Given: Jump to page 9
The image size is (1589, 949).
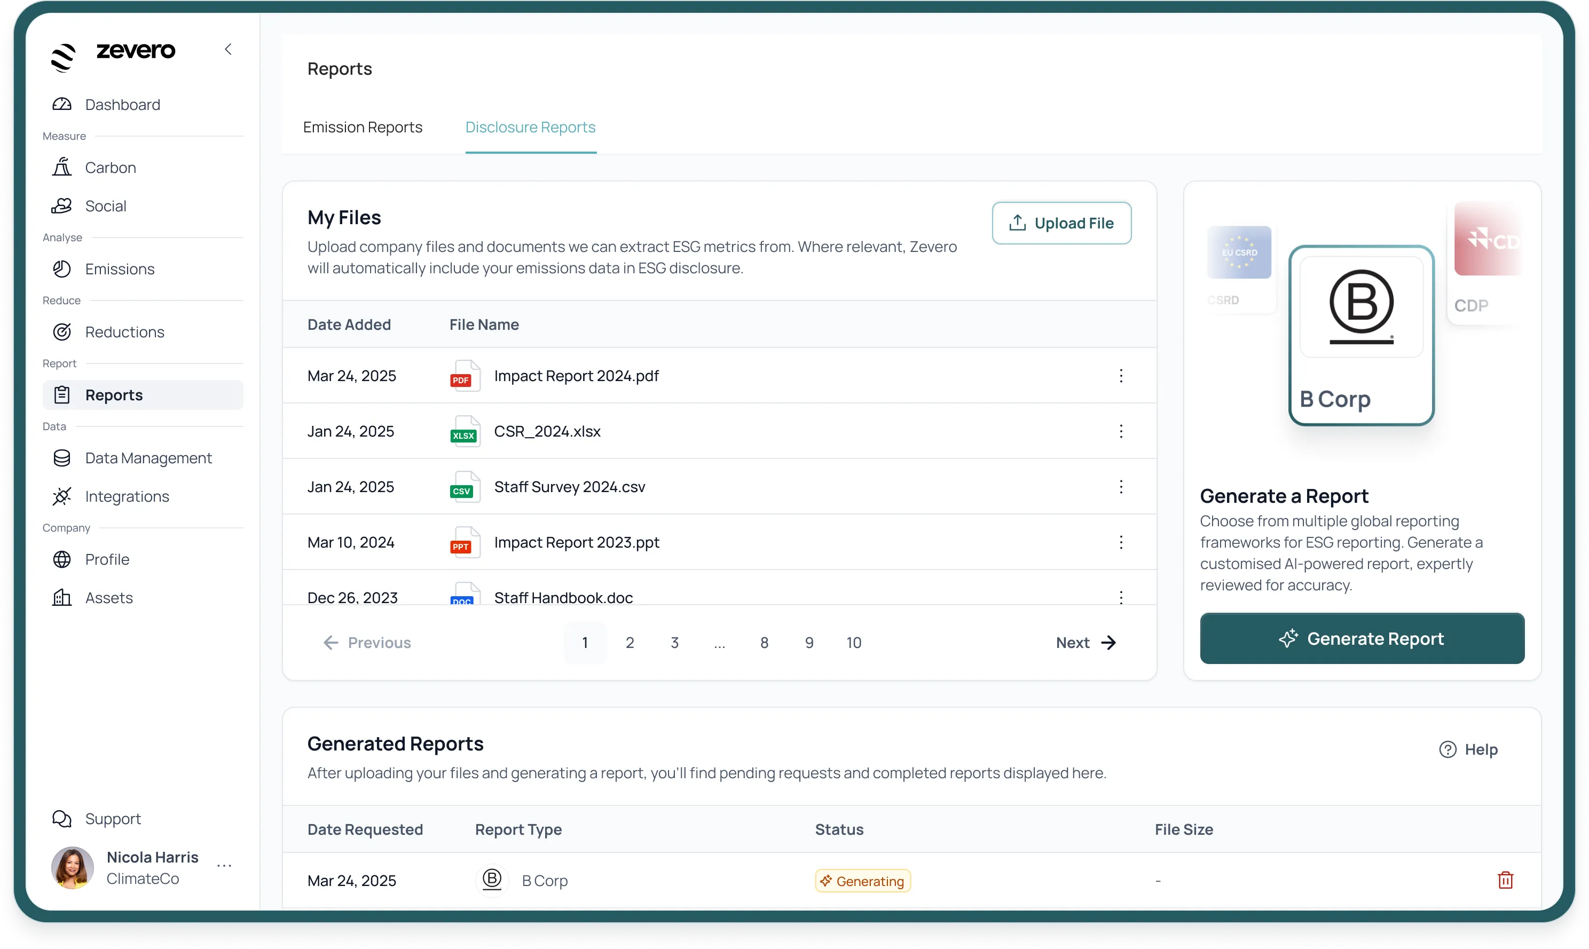Looking at the screenshot, I should [x=808, y=642].
